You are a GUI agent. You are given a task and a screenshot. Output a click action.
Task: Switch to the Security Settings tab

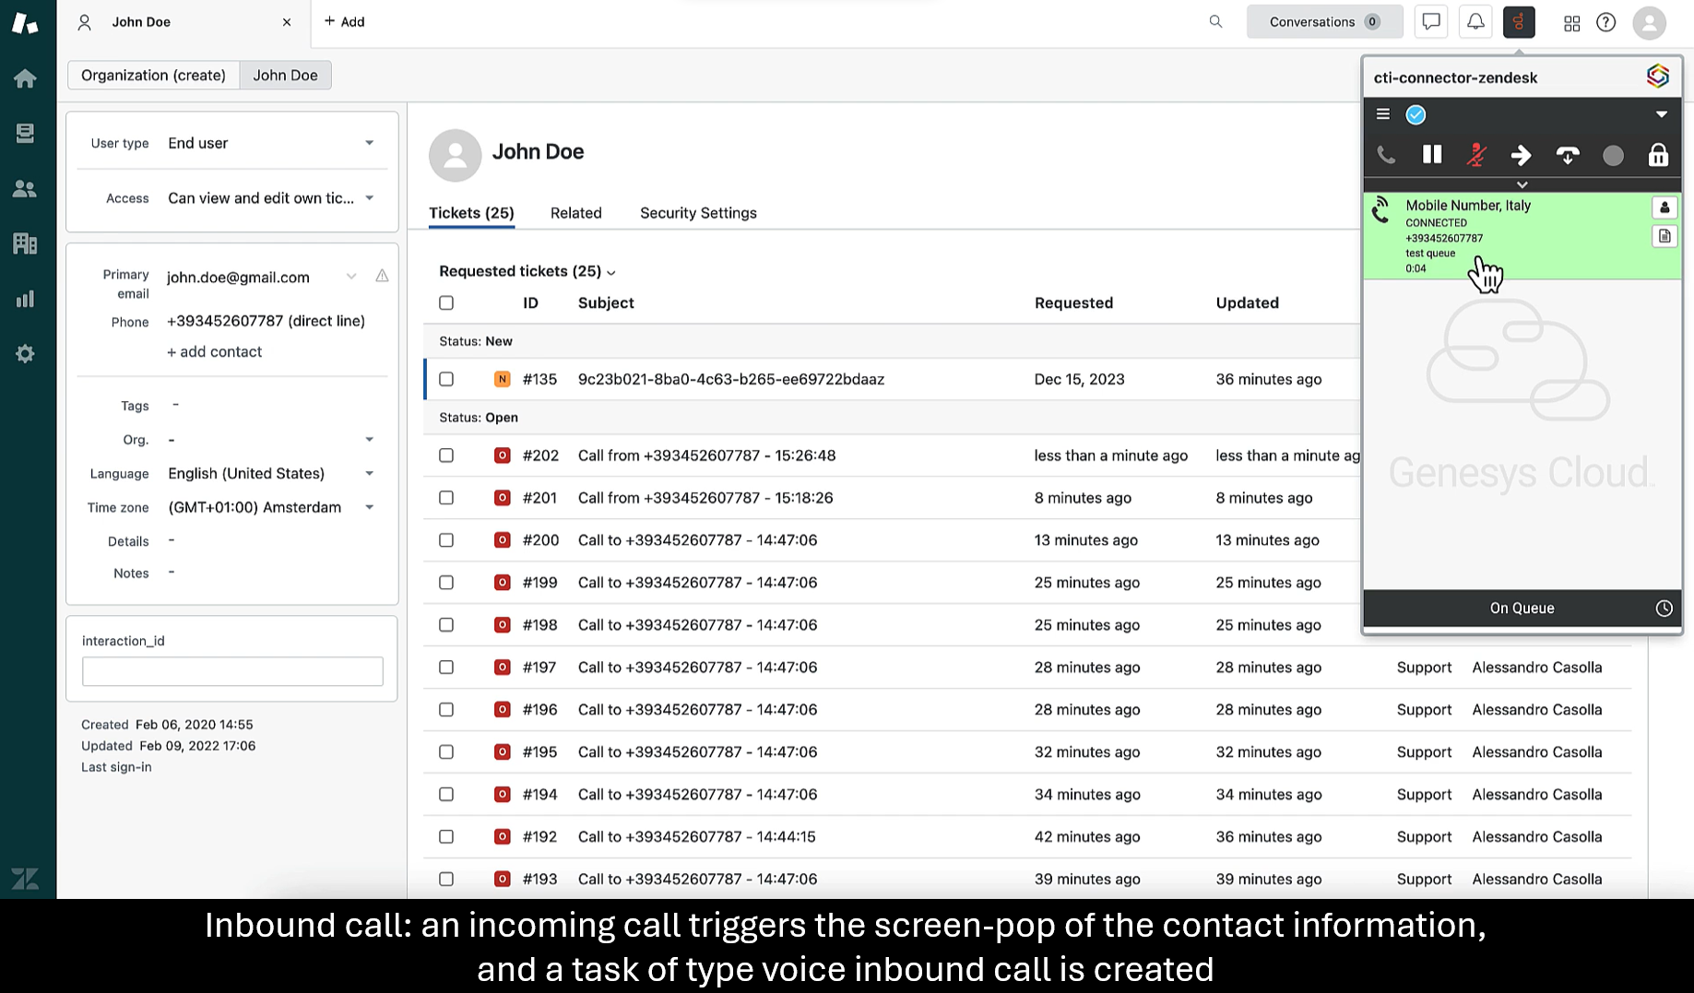(698, 213)
